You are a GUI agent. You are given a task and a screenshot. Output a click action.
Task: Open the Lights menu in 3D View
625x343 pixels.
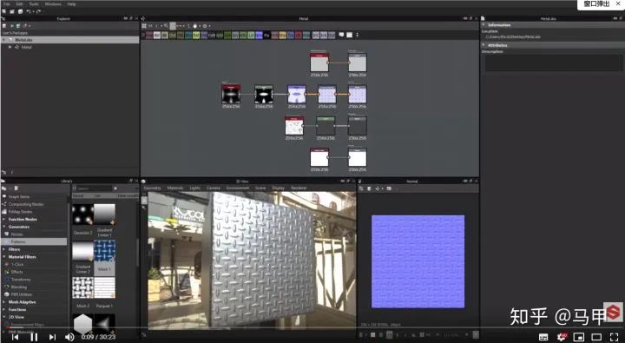click(195, 188)
